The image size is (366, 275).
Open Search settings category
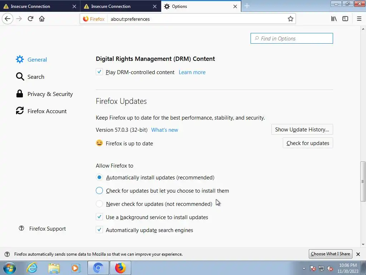pos(30,77)
